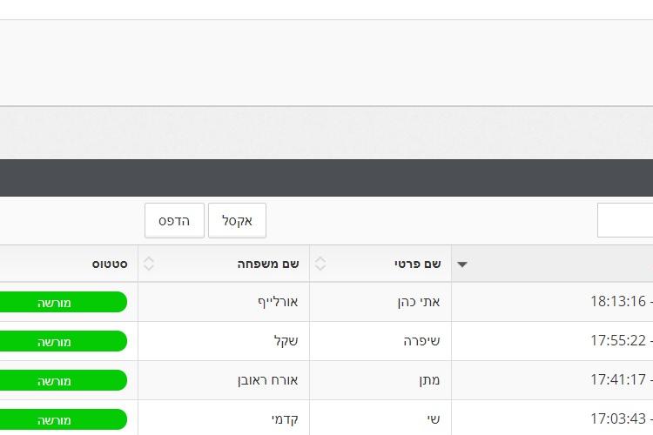Select the קדמי last name cell
This screenshot has height=435, width=653.
[x=224, y=418]
